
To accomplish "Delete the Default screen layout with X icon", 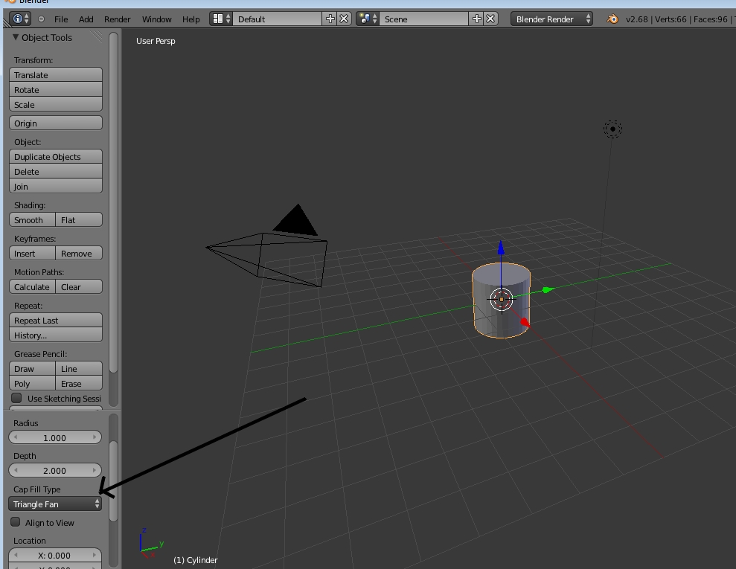I will tap(344, 19).
